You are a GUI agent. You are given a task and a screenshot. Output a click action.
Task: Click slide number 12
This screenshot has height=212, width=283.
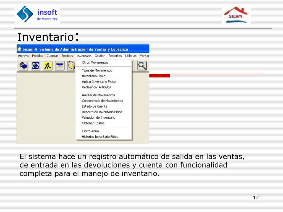(256, 198)
